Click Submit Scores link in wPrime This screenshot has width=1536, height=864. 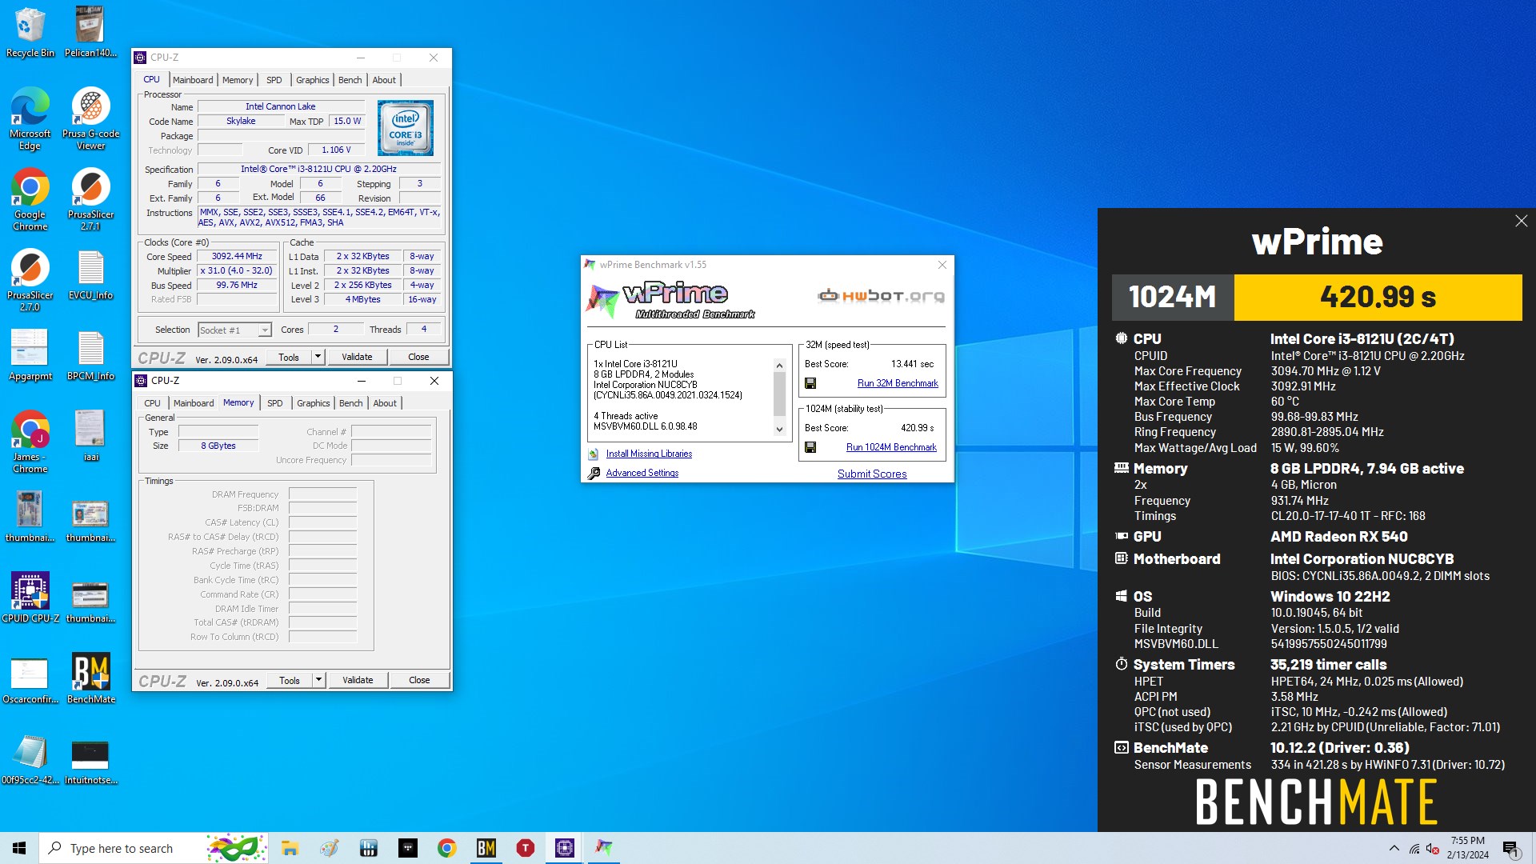(x=872, y=474)
